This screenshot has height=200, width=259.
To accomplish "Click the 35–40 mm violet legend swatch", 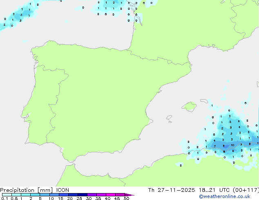I will pos(101,195).
